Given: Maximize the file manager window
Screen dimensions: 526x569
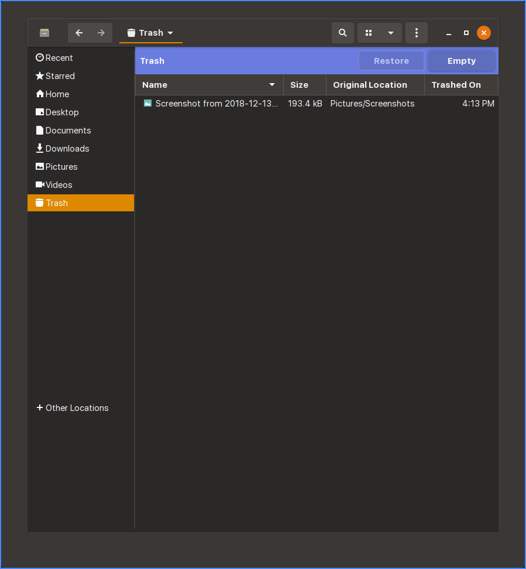Looking at the screenshot, I should 466,33.
